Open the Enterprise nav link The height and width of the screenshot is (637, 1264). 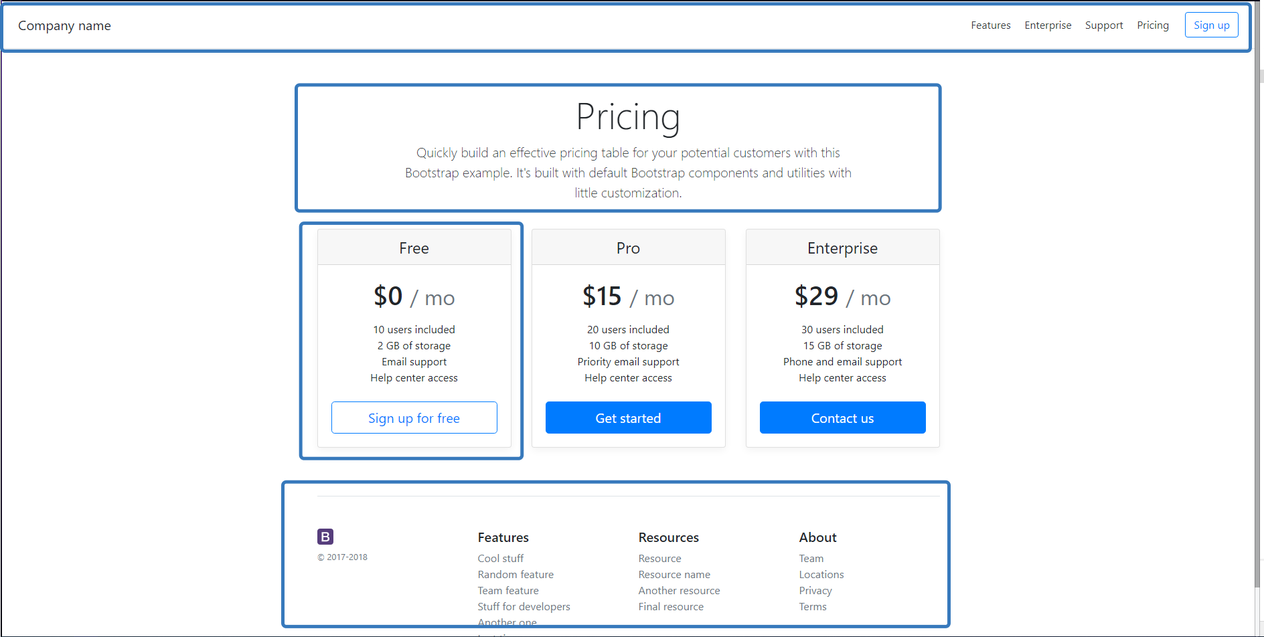click(1047, 25)
